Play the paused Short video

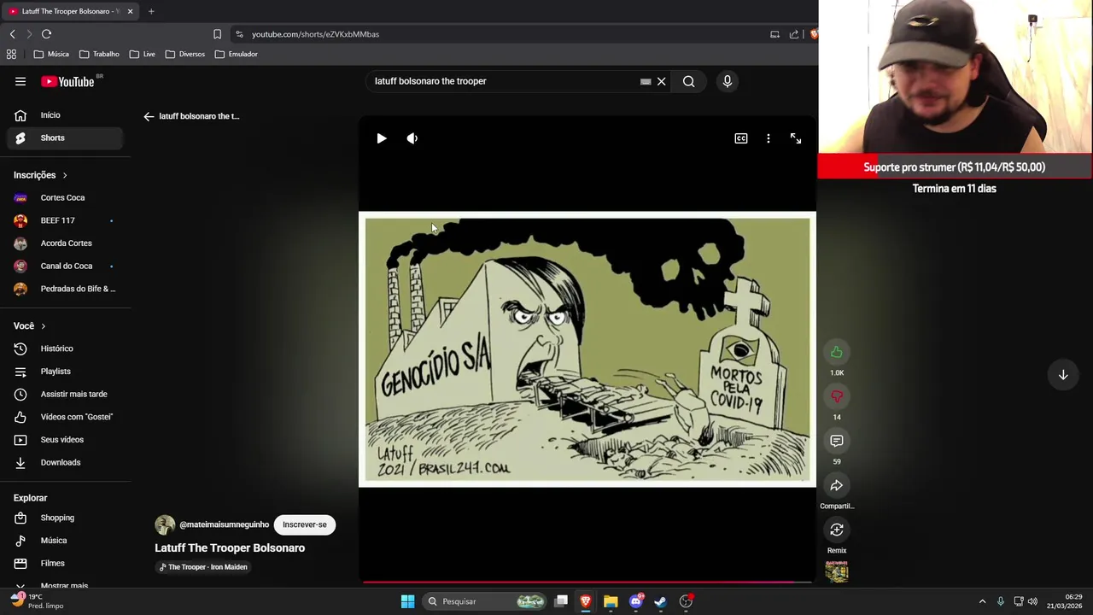[x=382, y=138]
